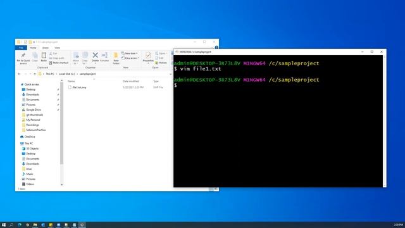Click the Explorer forward arrow
This screenshot has width=405, height=228.
[x=25, y=74]
